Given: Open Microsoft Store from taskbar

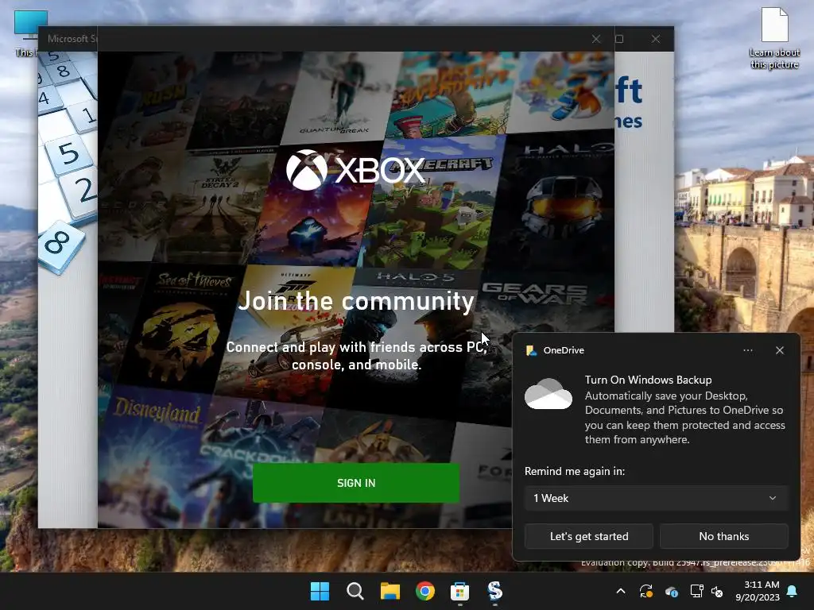Looking at the screenshot, I should [x=460, y=591].
